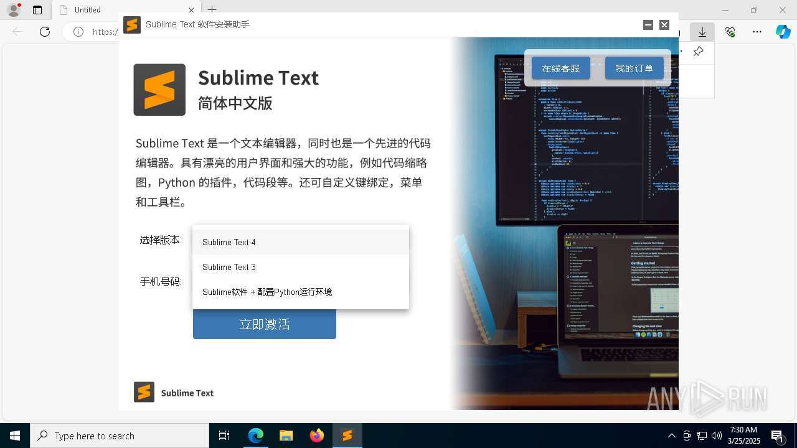Open browser Downloads icon
This screenshot has width=797, height=448.
click(x=702, y=32)
